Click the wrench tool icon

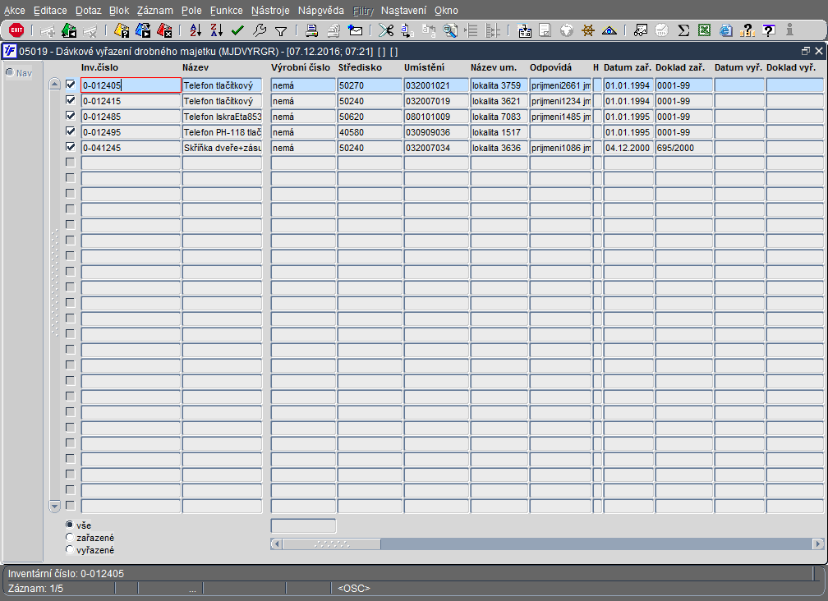pos(260,30)
